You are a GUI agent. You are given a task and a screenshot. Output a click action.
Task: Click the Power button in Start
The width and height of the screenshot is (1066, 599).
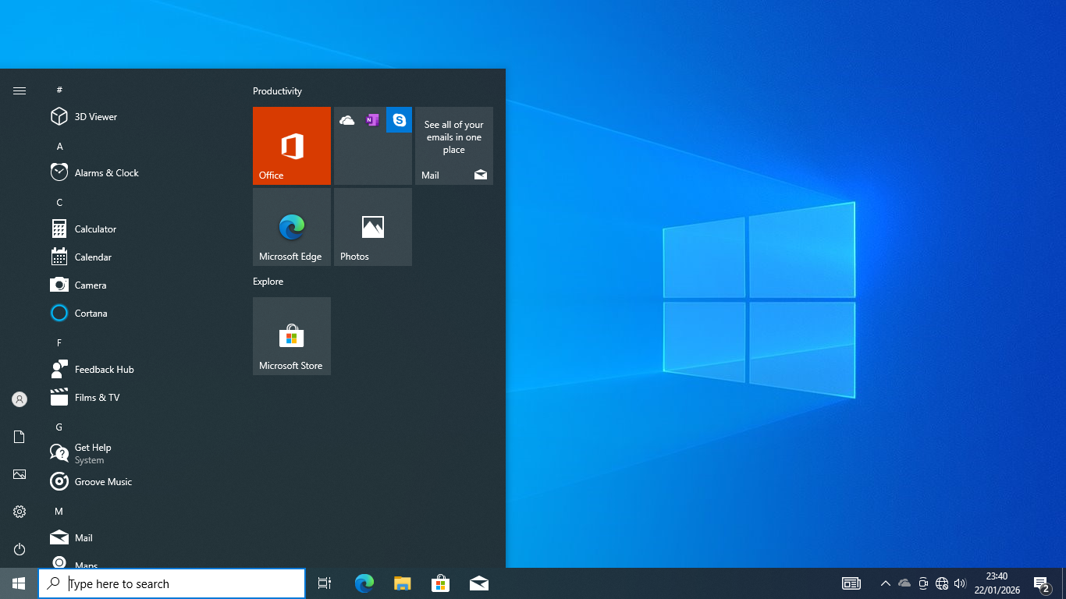tap(20, 549)
